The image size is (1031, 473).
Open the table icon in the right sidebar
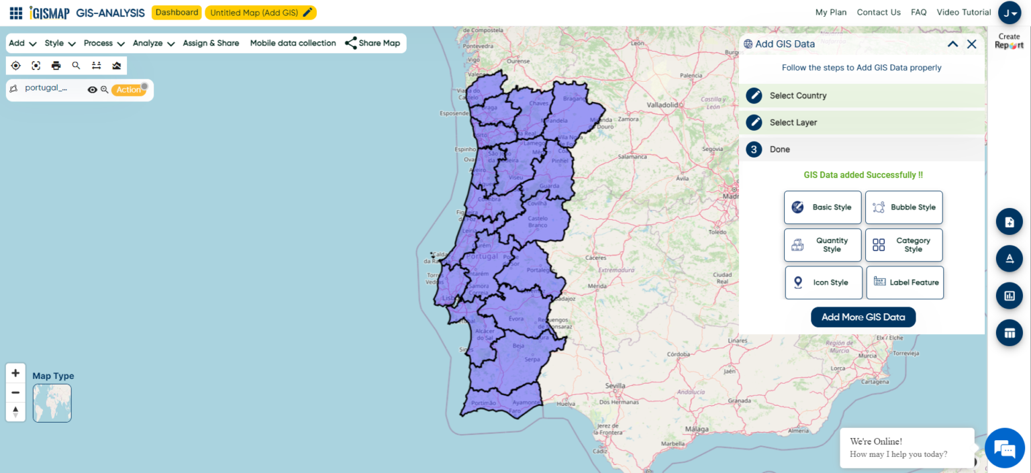(x=1009, y=332)
